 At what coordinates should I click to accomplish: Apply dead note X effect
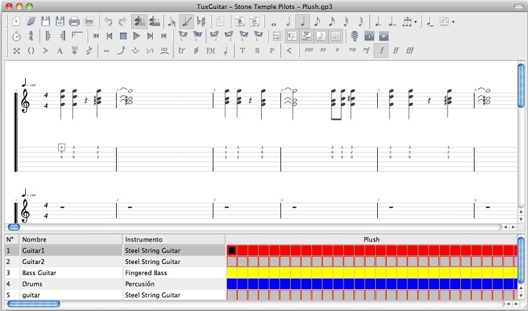pos(17,51)
